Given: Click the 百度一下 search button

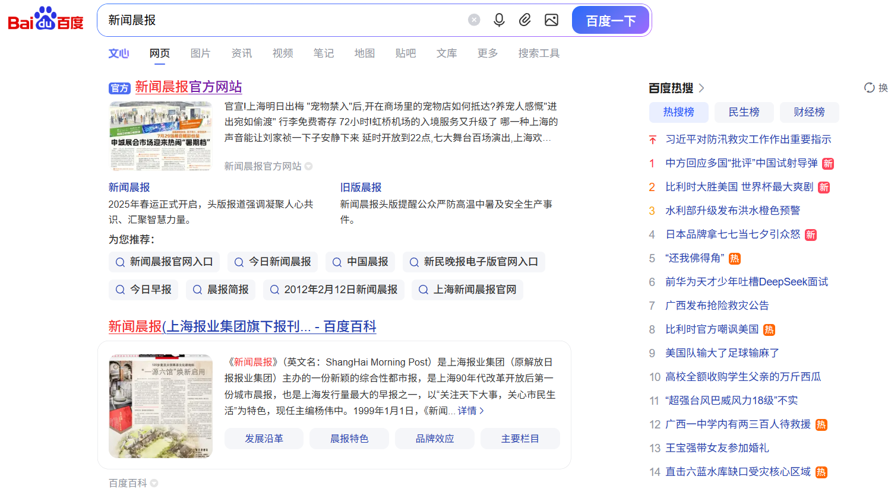Looking at the screenshot, I should [x=611, y=20].
